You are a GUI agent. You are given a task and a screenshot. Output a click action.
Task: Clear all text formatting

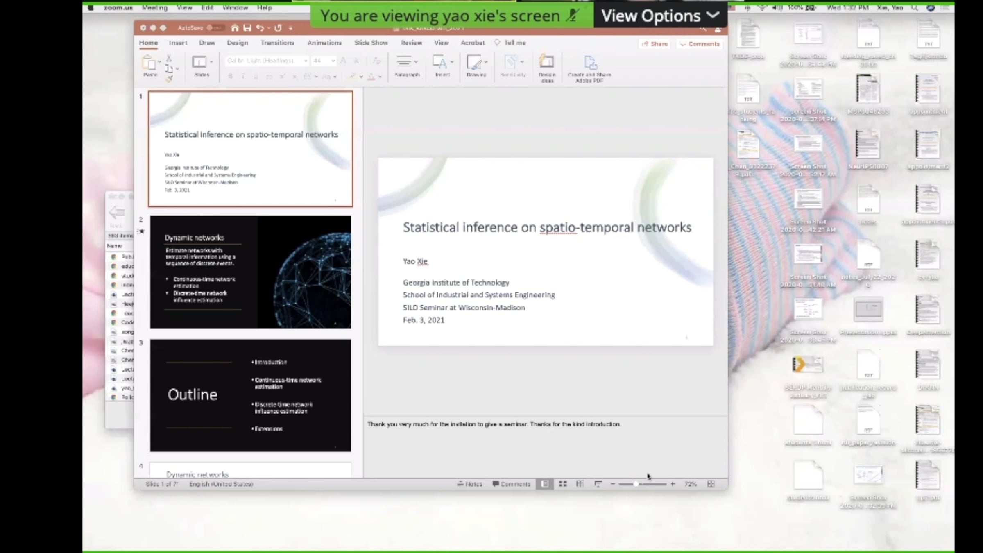377,61
